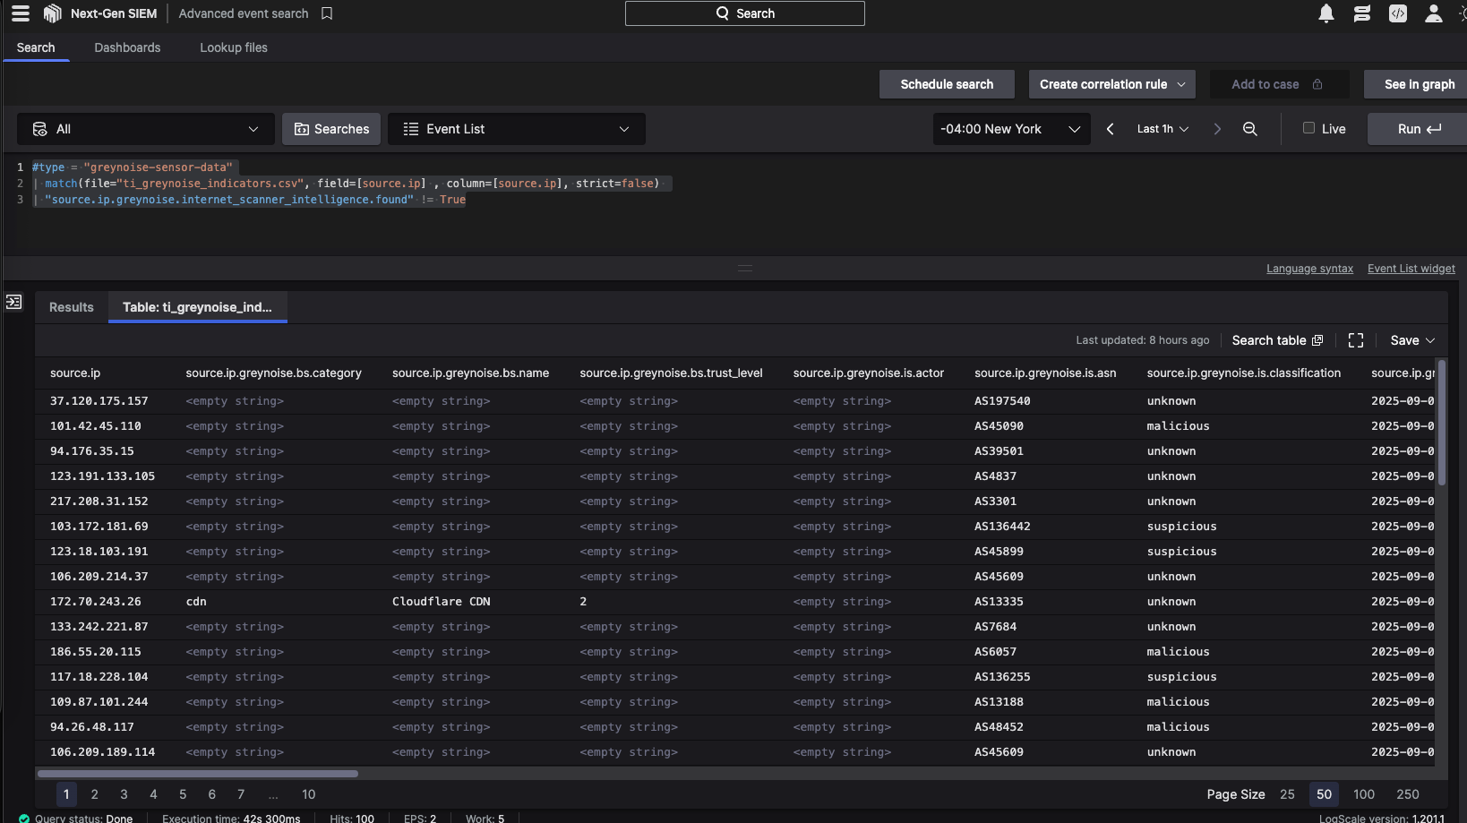Screen dimensions: 1467x823
Task: Switch to the Results tab
Action: pos(72,307)
